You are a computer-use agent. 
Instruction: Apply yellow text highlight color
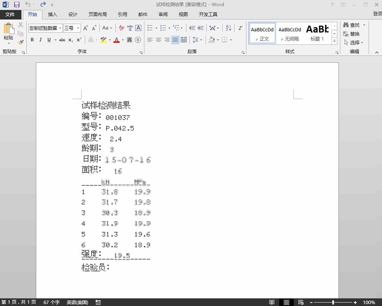tap(104, 40)
